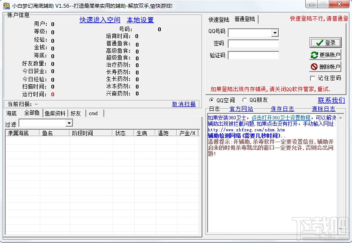Viewport: 352px width, 243px height.
Task: Open the 官方网站 link
Action: pyautogui.click(x=241, y=109)
